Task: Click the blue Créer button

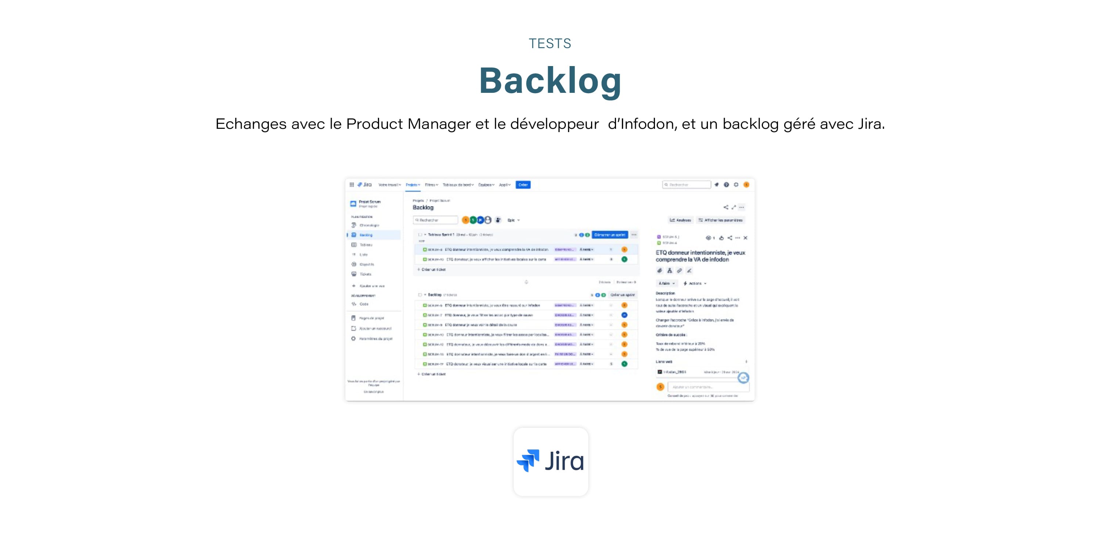Action: 523,185
